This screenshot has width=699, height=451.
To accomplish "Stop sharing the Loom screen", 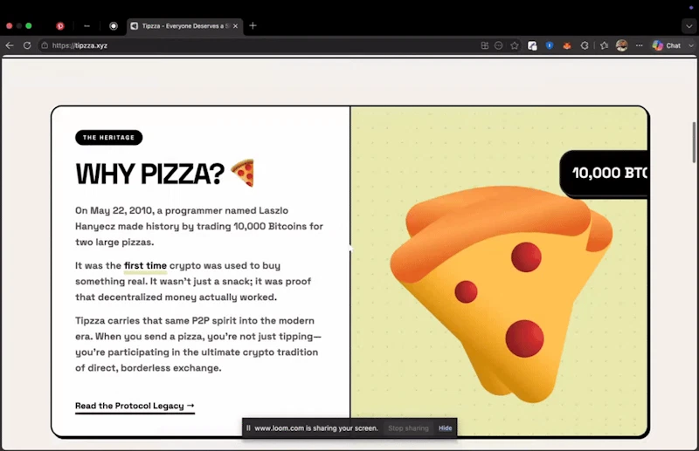I will tap(408, 428).
